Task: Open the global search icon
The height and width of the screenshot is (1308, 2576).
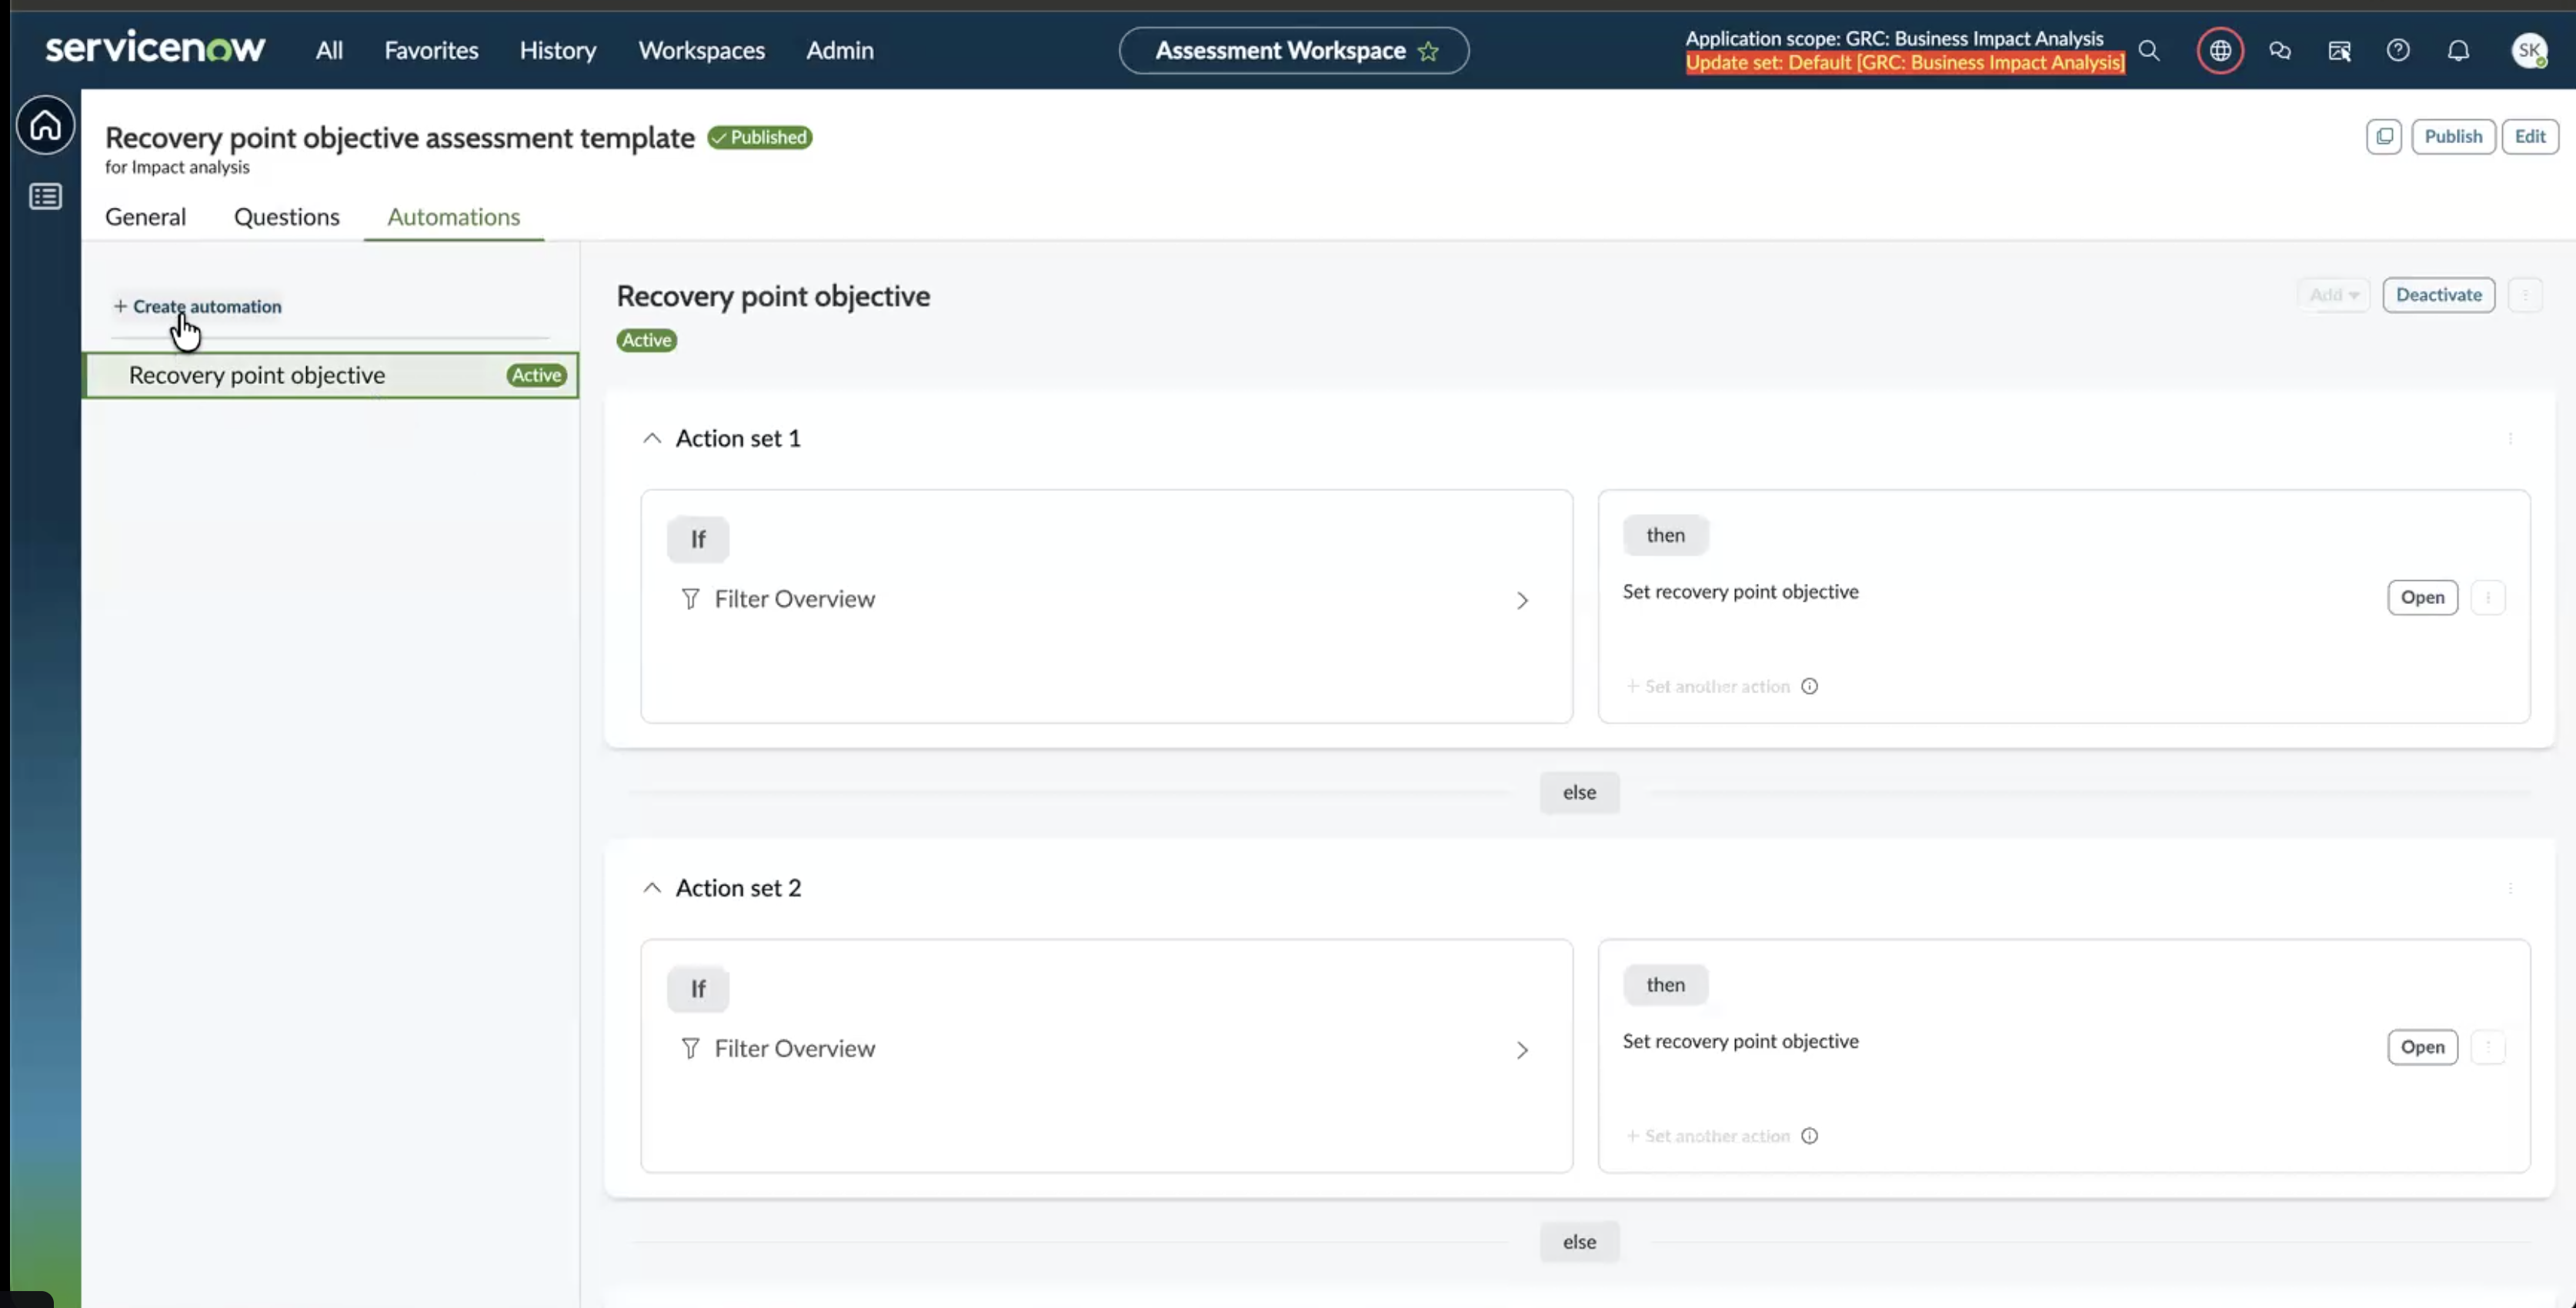Action: point(2149,50)
